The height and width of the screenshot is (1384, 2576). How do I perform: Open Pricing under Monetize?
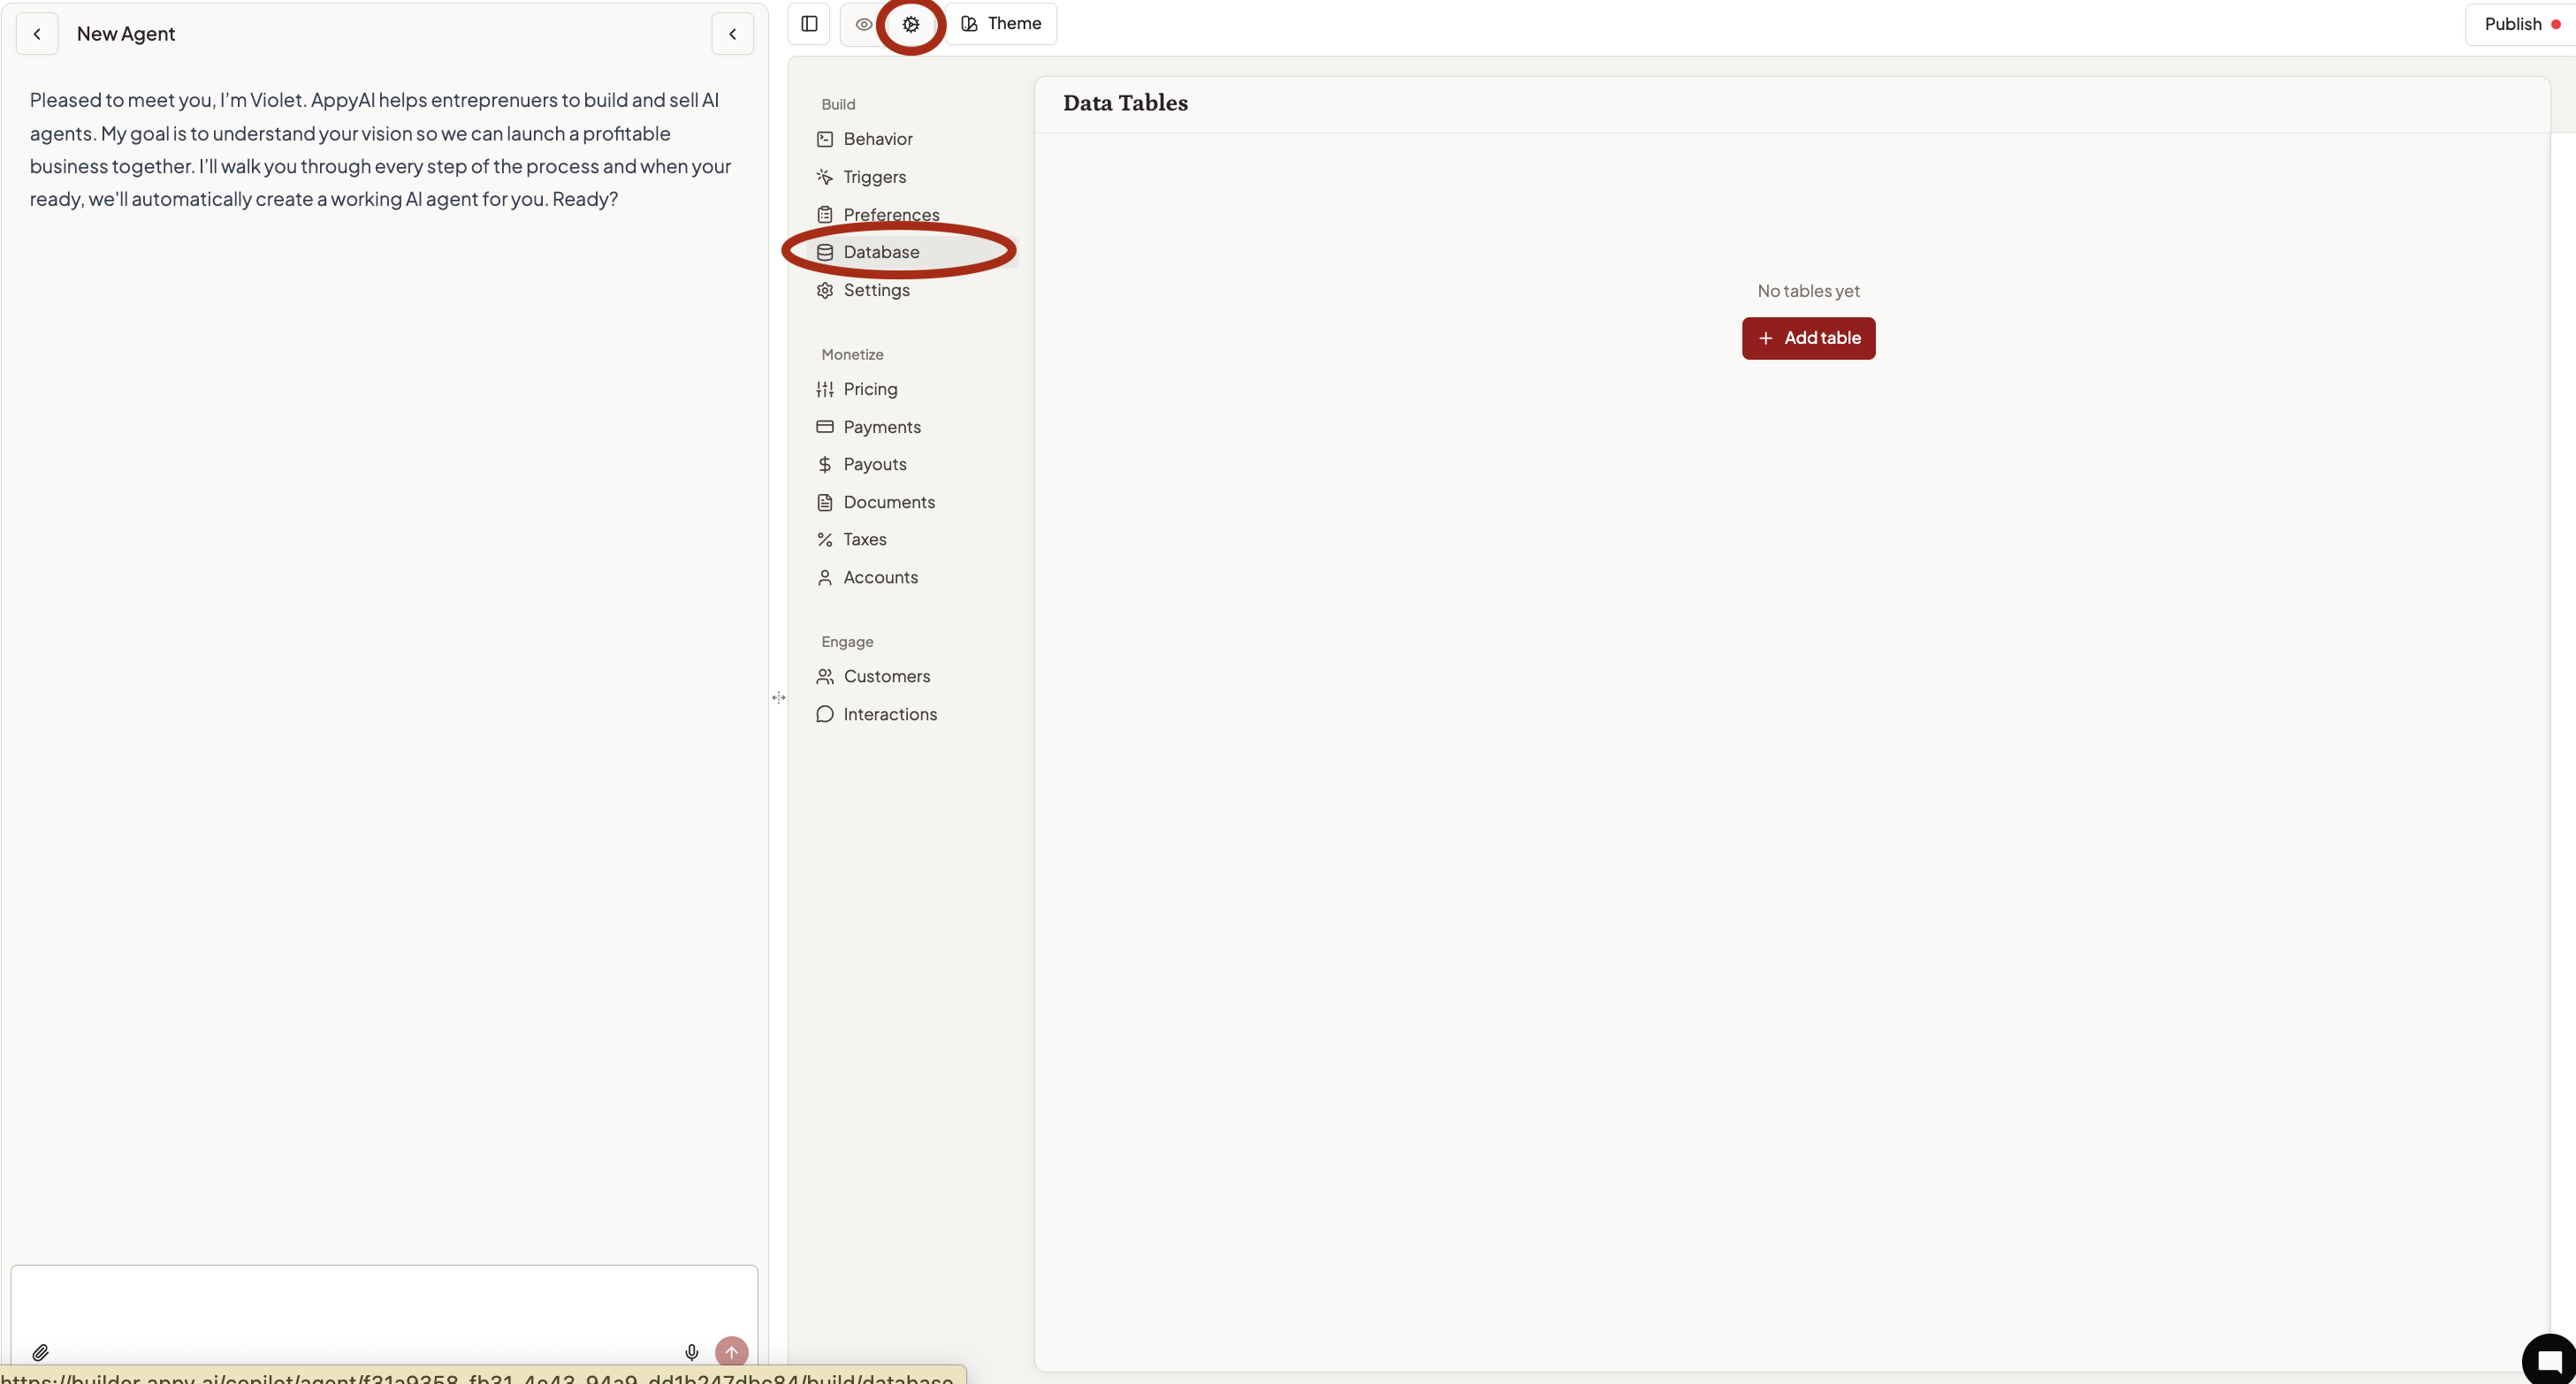(869, 389)
